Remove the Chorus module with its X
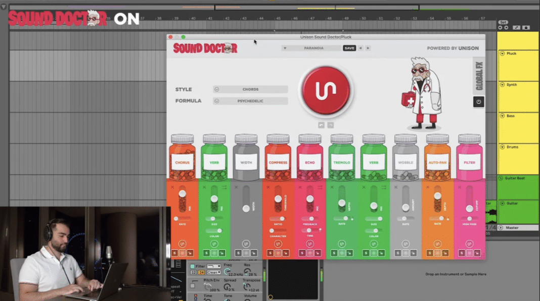Viewport: 540px width, 301px height. tap(172, 187)
